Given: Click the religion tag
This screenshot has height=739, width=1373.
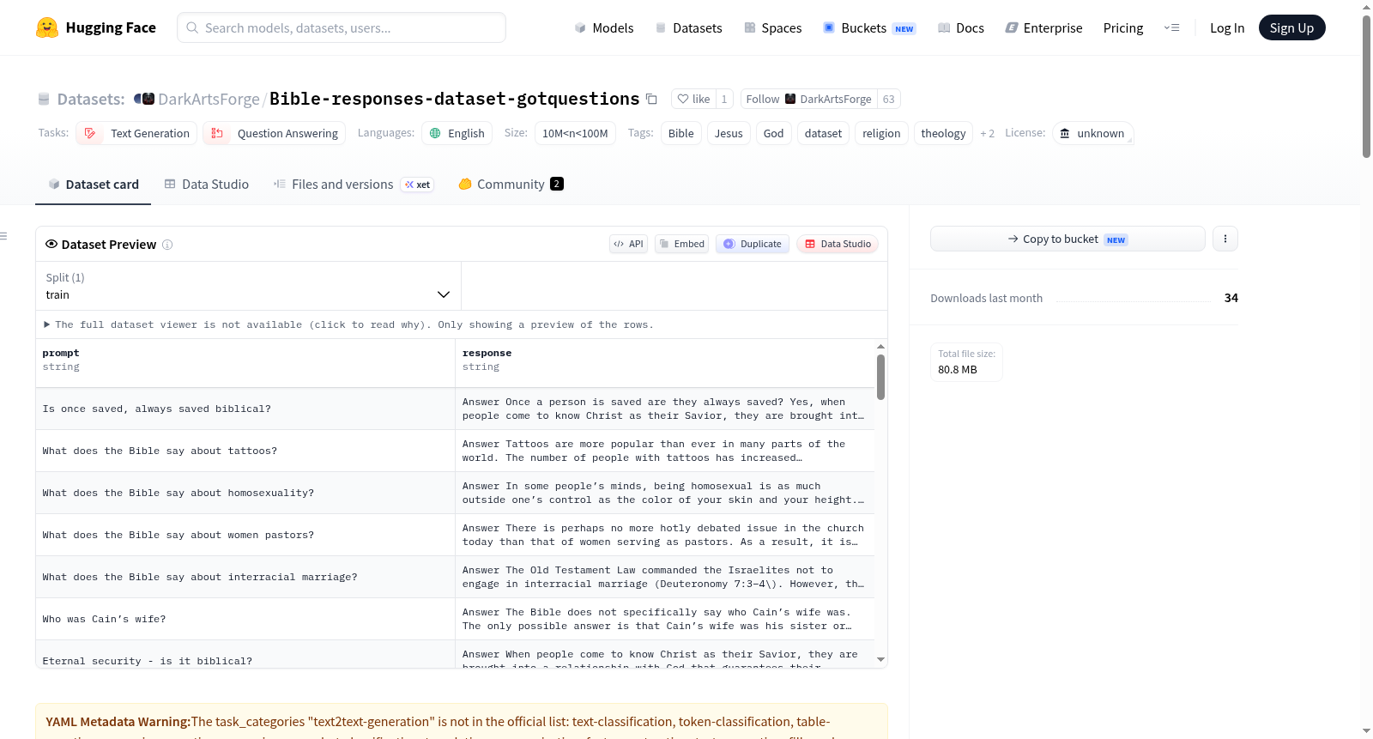Looking at the screenshot, I should coord(881,133).
